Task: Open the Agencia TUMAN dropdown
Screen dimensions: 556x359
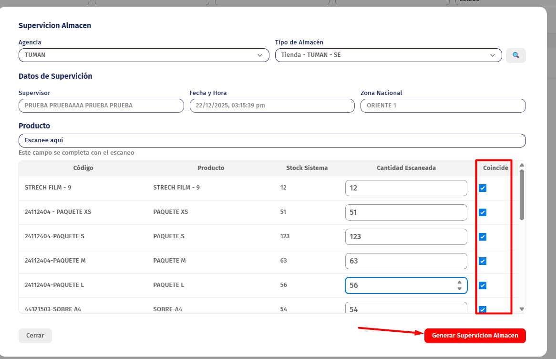Action: point(144,55)
